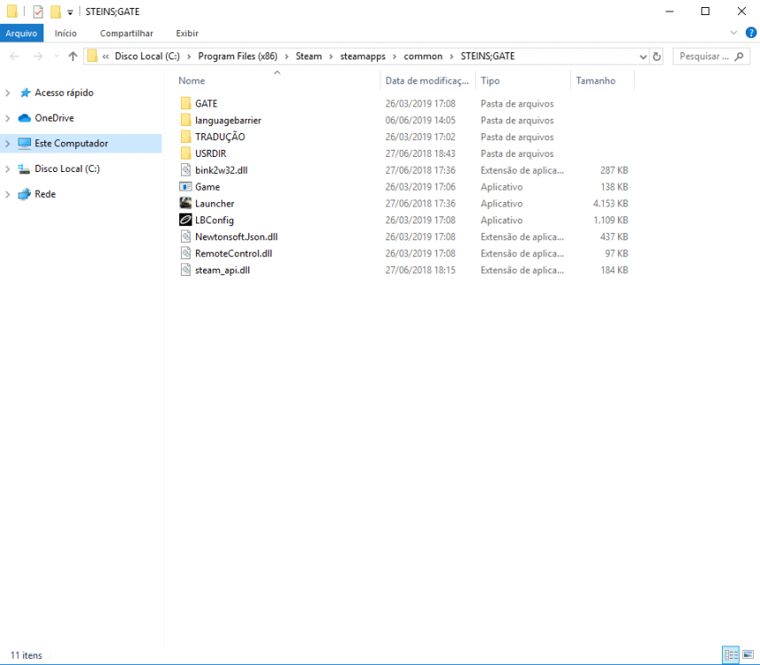Refresh the current folder view
Image resolution: width=760 pixels, height=665 pixels.
[657, 56]
